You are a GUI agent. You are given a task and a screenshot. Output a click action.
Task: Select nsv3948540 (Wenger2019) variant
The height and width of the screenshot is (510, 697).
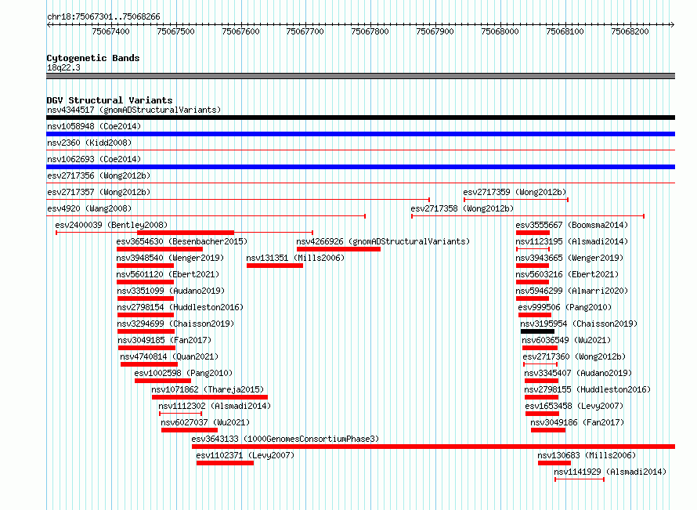pos(170,258)
